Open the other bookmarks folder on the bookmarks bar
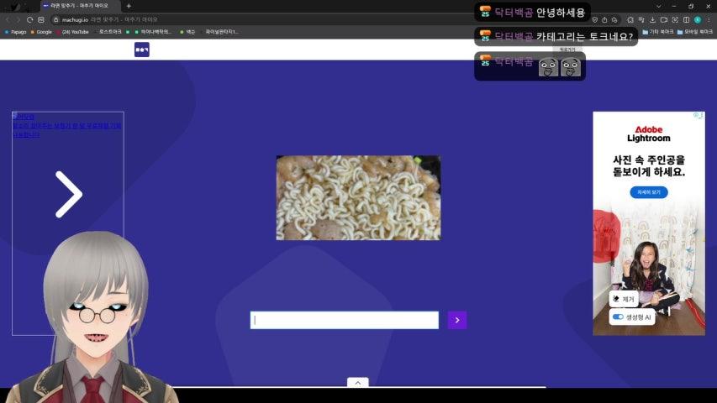The height and width of the screenshot is (403, 717). [657, 32]
